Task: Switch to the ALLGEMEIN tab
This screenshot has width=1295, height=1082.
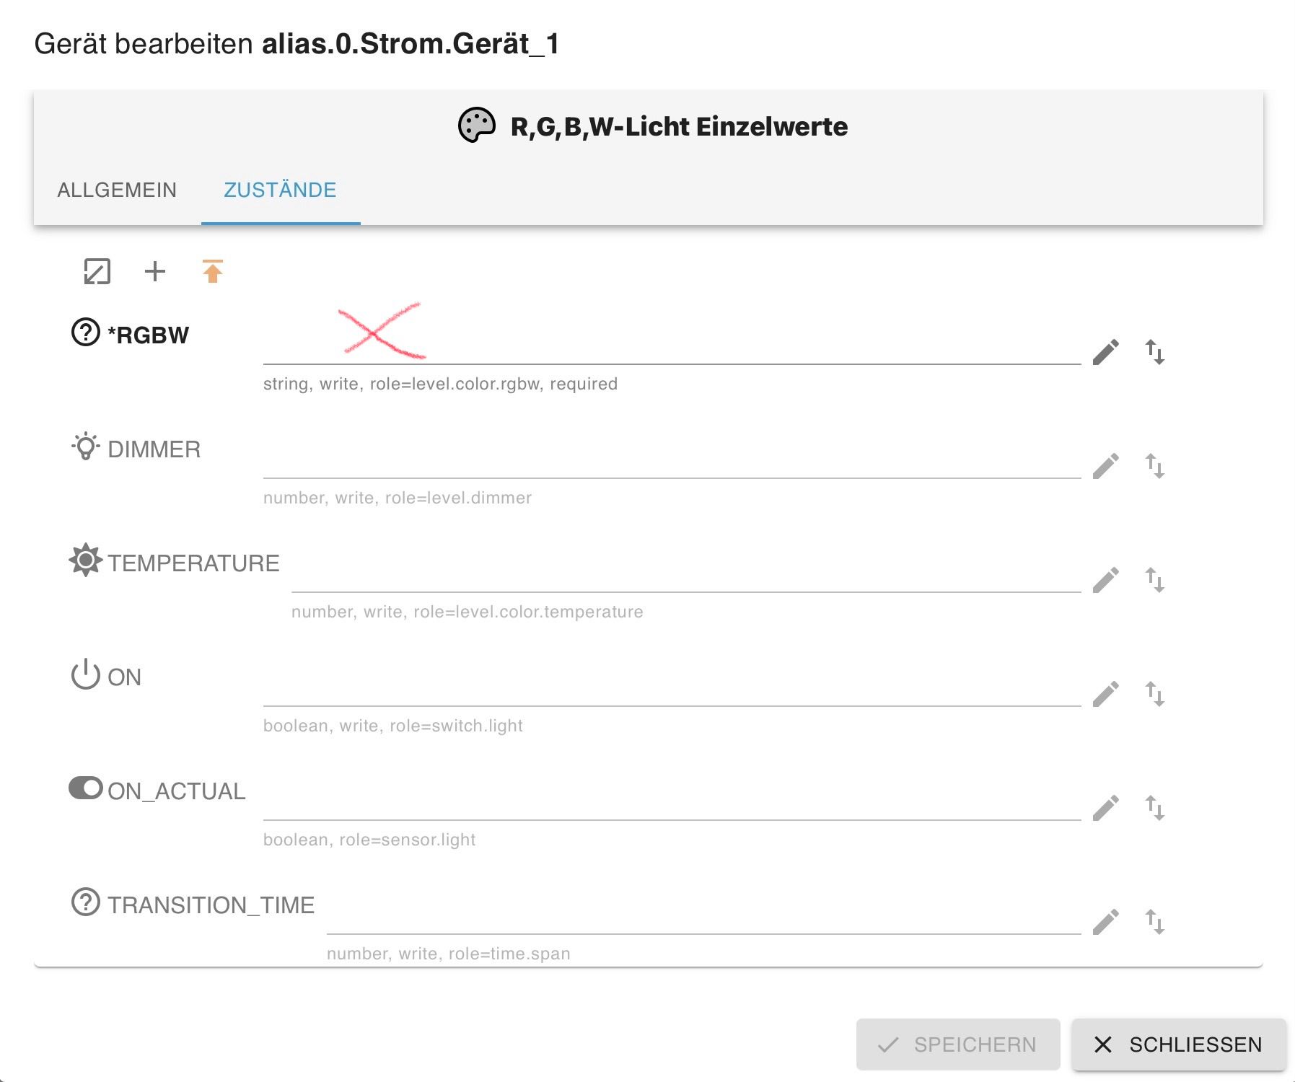Action: pyautogui.click(x=117, y=190)
